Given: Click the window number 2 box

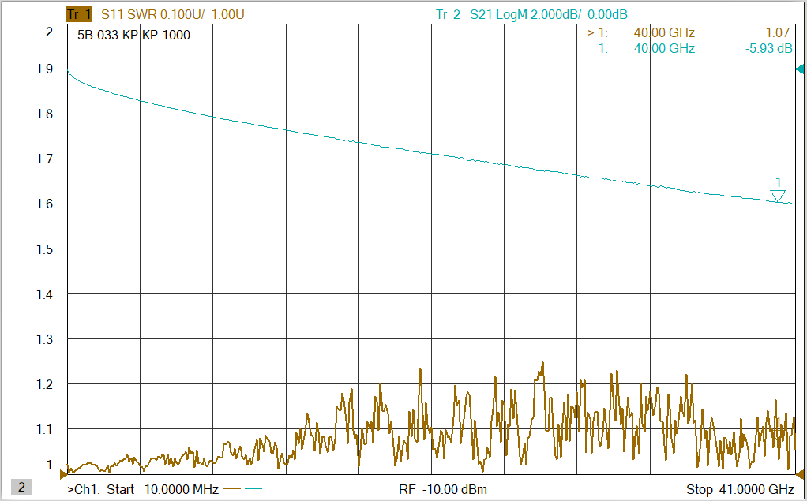Looking at the screenshot, I should click(21, 488).
